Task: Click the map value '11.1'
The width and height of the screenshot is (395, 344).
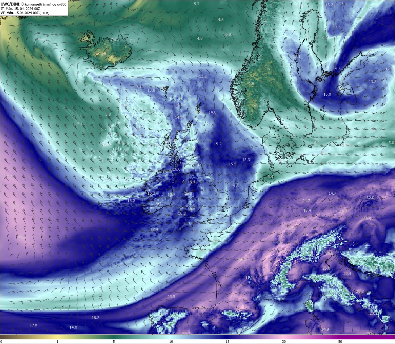Action: (x=249, y=278)
